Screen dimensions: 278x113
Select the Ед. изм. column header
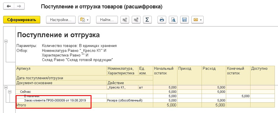click(x=145, y=71)
